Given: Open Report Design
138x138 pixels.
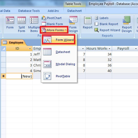Looking at the screenshot, I should pyautogui.click(x=127, y=24).
